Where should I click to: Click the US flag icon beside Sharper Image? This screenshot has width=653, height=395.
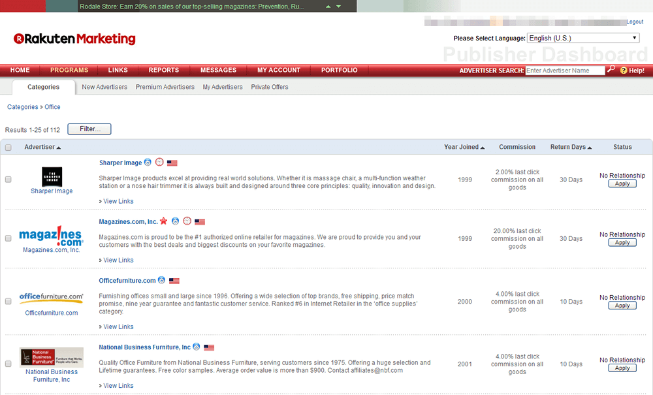pos(172,163)
